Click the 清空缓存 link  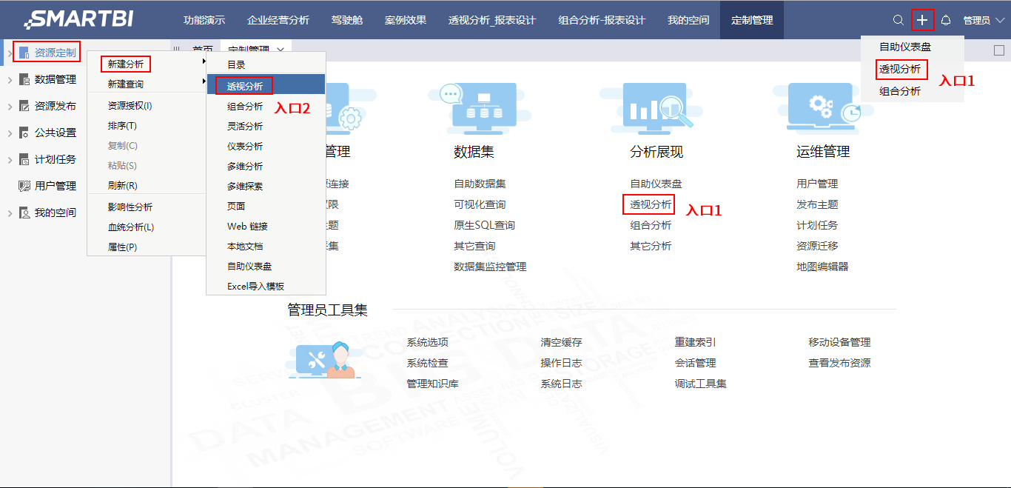pos(561,342)
